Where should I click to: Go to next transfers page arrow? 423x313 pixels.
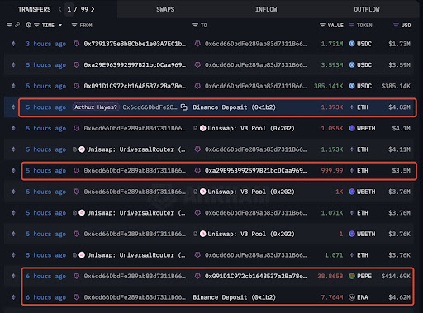(93, 9)
